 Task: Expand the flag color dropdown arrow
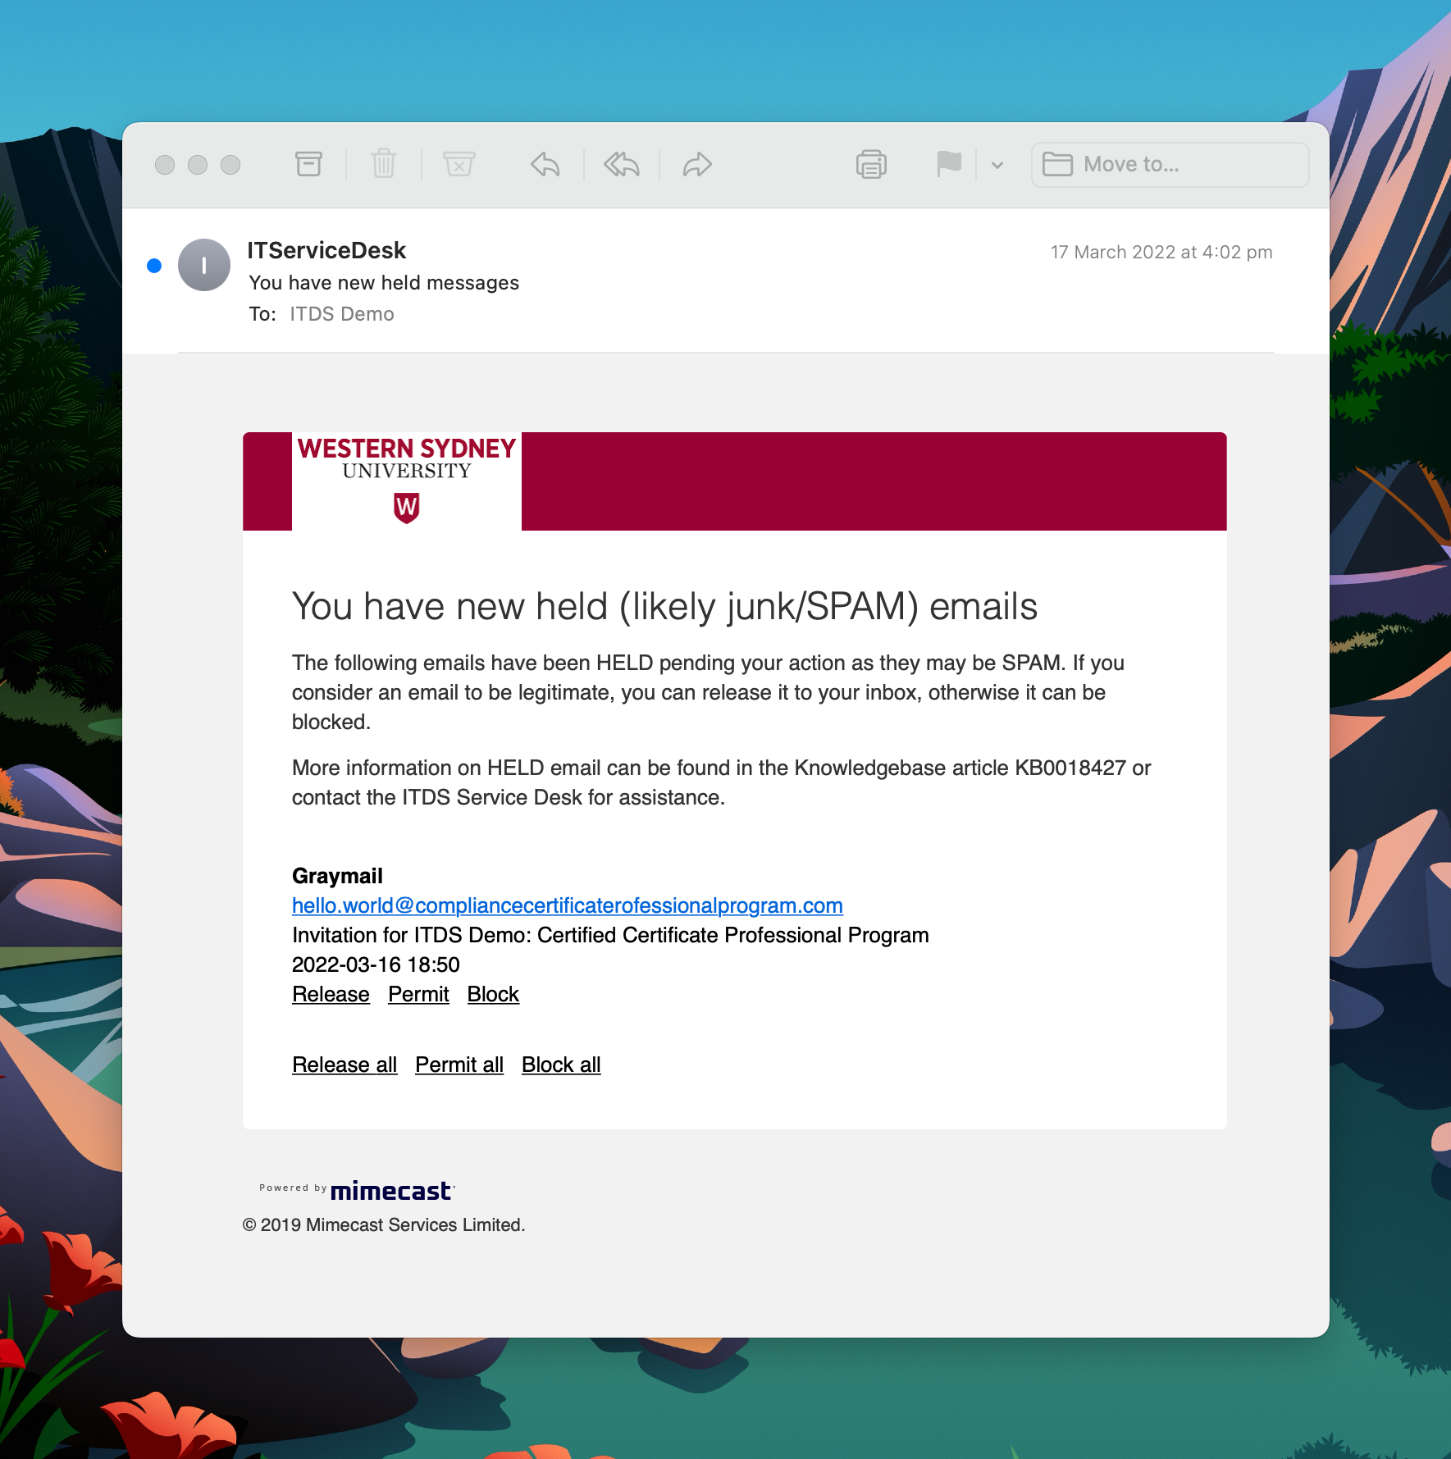click(x=997, y=165)
